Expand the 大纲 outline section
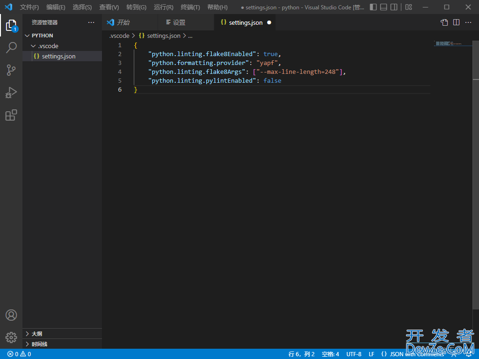 62,334
